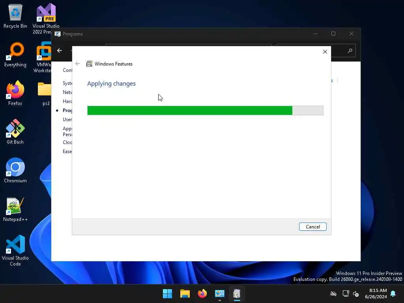
Task: Open Visual Studio Code shortcut
Action: (x=15, y=251)
